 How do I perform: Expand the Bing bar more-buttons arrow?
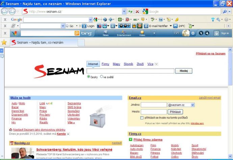pyautogui.click(x=154, y=33)
